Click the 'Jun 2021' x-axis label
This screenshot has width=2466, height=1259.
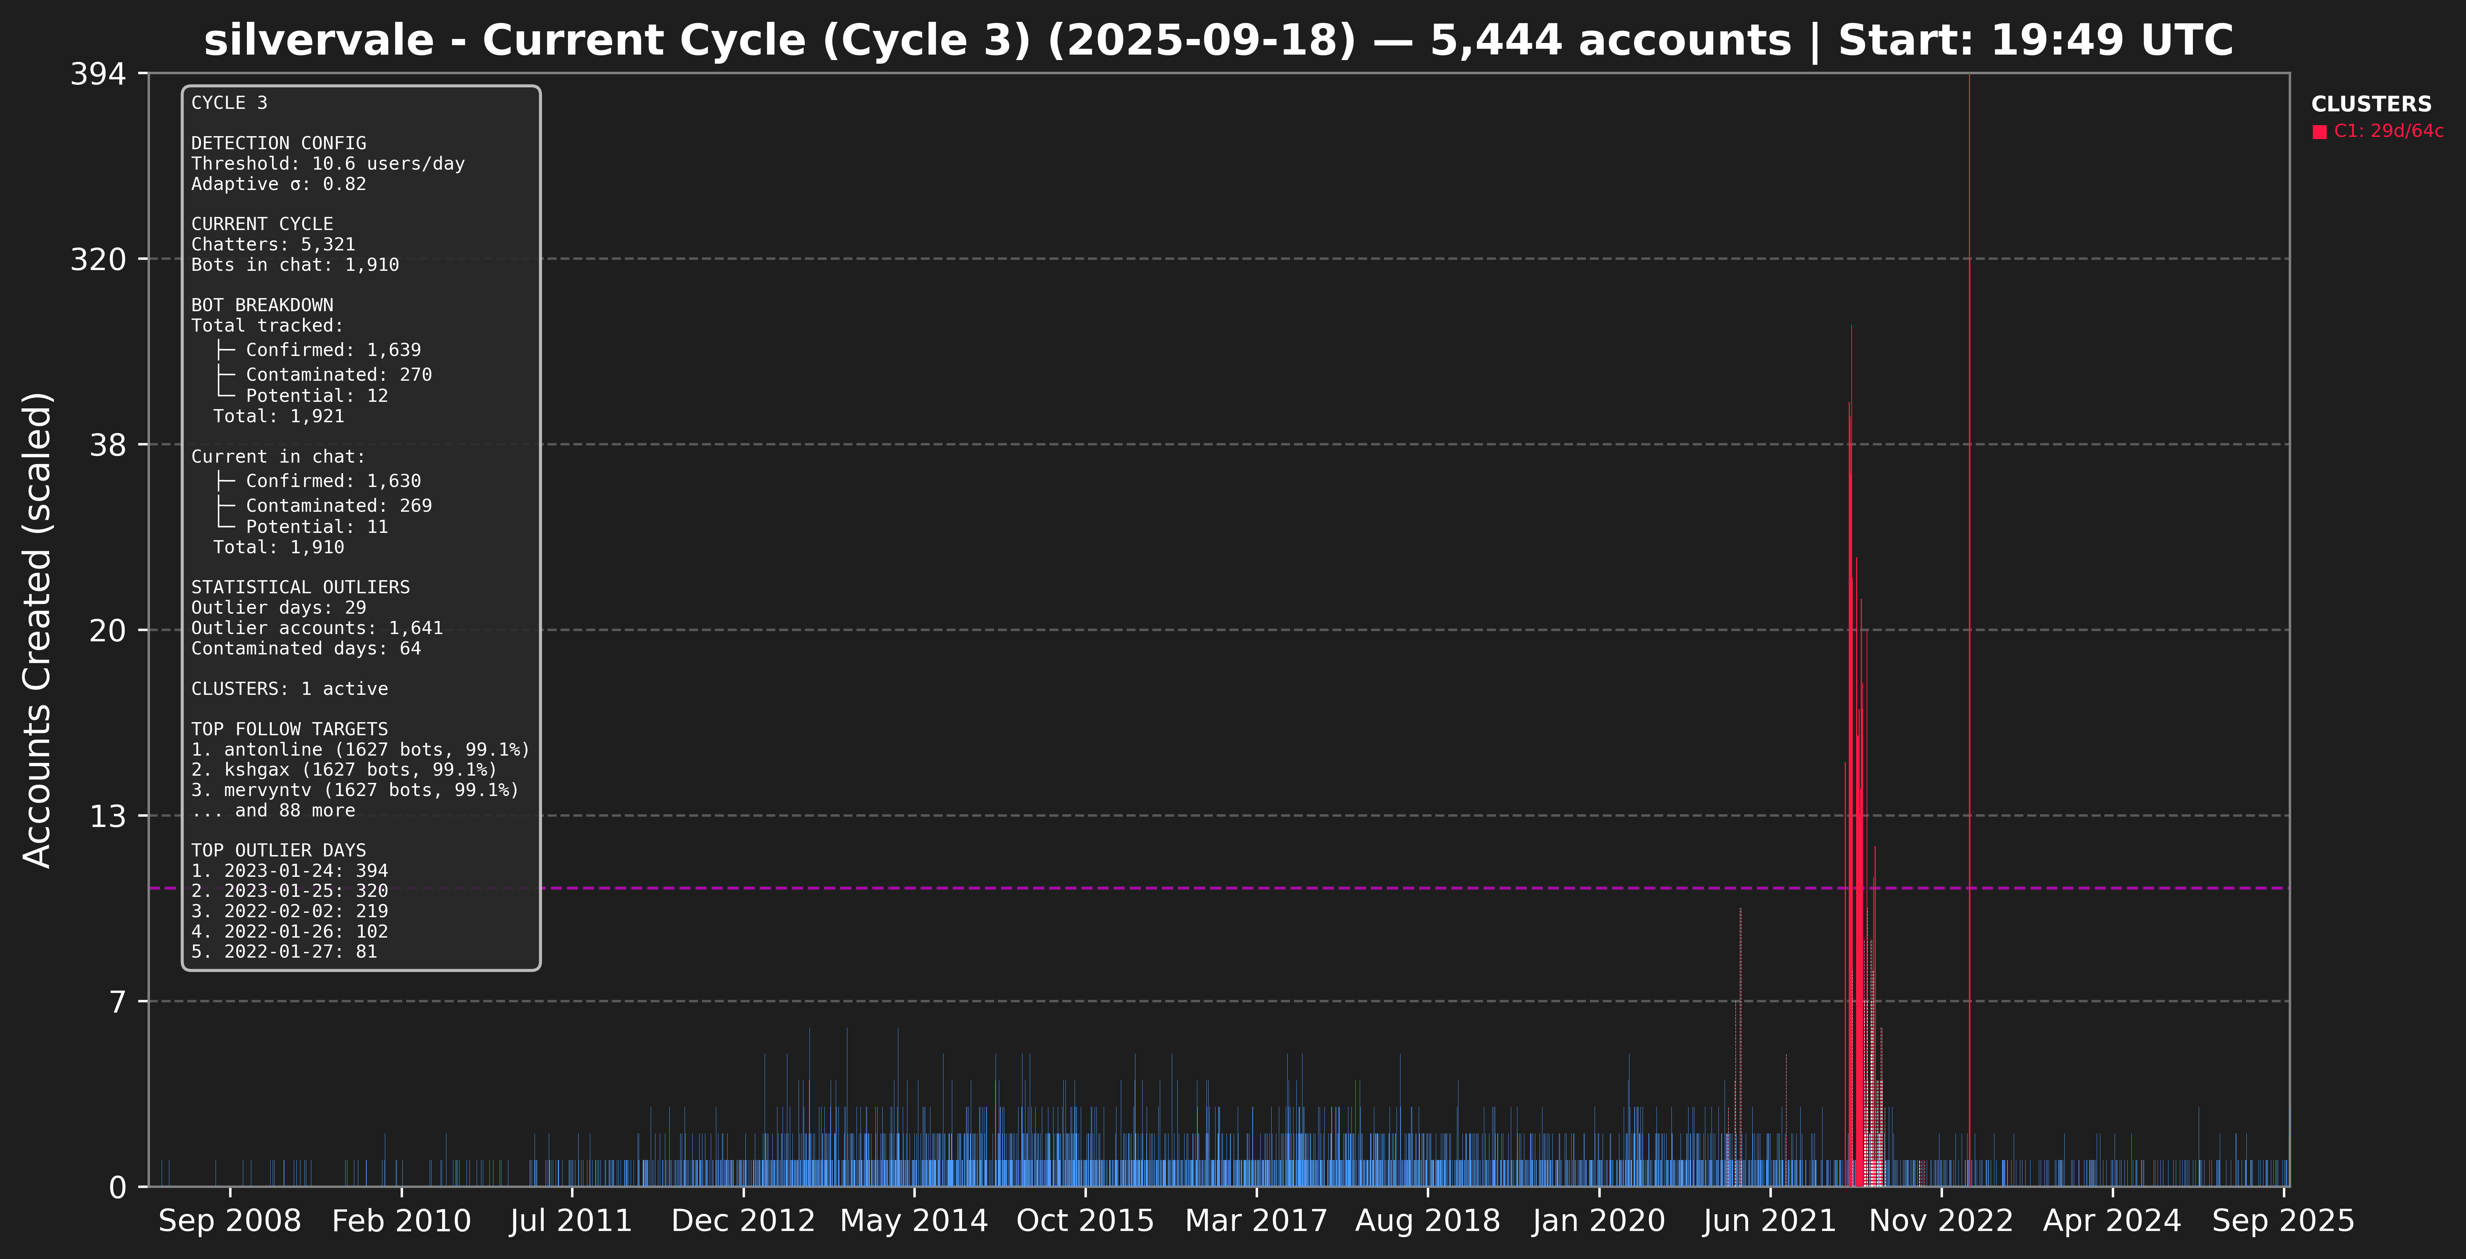[1770, 1222]
